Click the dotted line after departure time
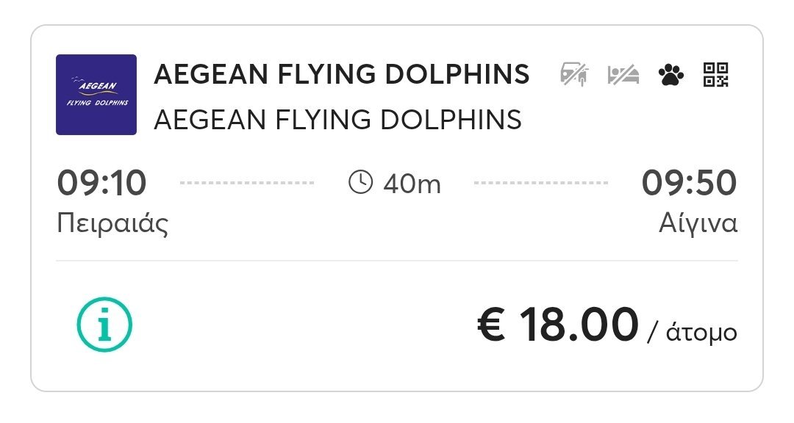The width and height of the screenshot is (794, 423). [x=247, y=183]
